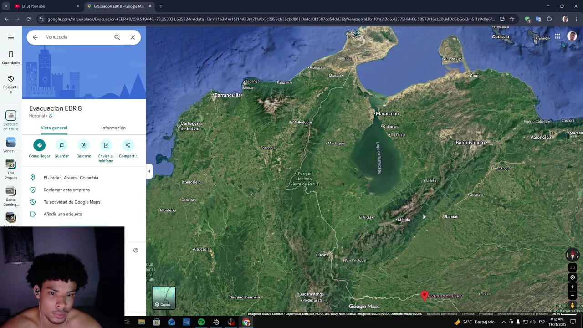Select recent Evacuacion EBR 8 sidebar item
Screen dimensions: 583x328
(11, 121)
